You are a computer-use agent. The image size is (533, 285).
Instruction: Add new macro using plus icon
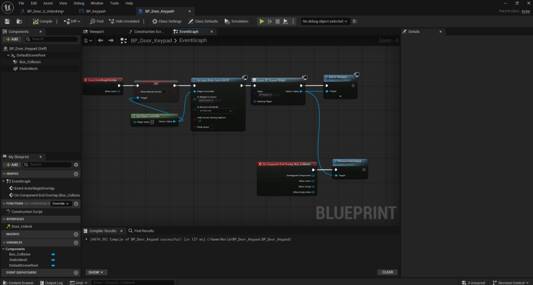click(76, 234)
